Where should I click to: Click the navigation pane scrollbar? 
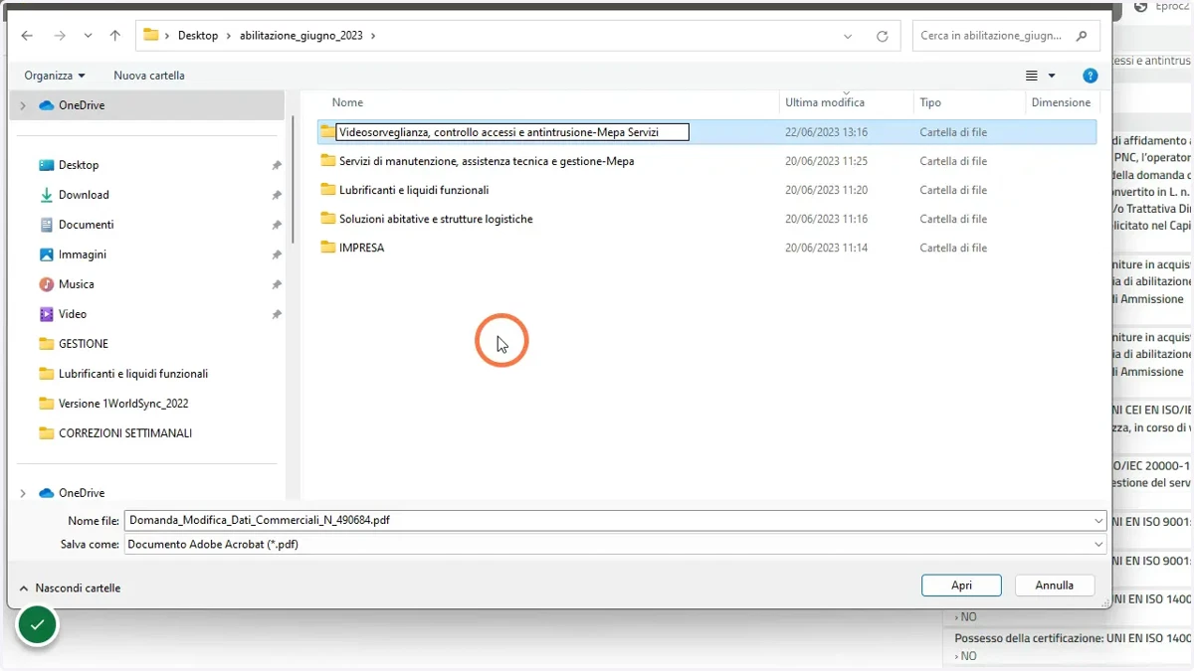[x=294, y=179]
